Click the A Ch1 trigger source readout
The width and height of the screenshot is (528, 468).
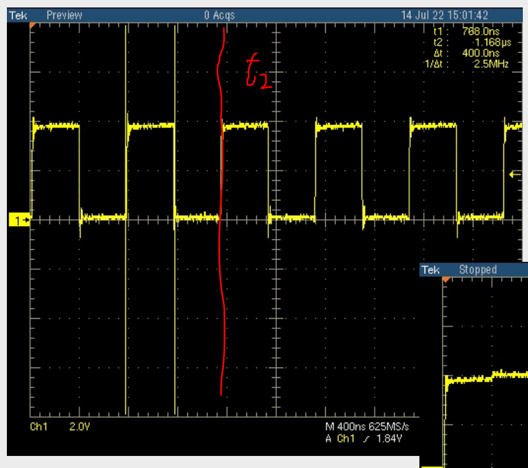(x=340, y=439)
